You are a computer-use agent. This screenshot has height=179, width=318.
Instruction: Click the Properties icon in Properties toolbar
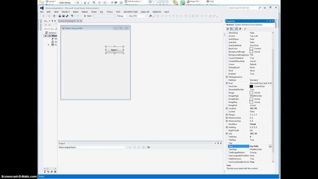[237, 29]
